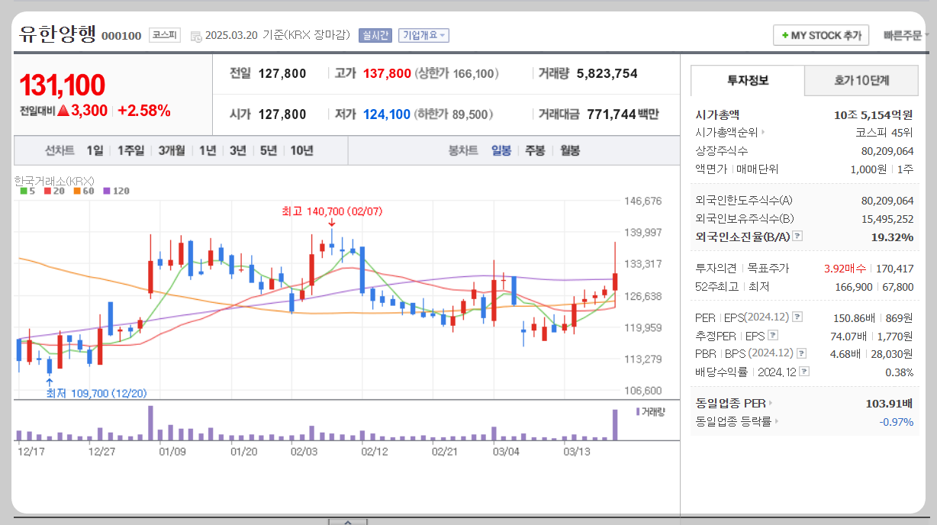
Task: Click 거래량 value 5,823,754
Action: pyautogui.click(x=607, y=73)
